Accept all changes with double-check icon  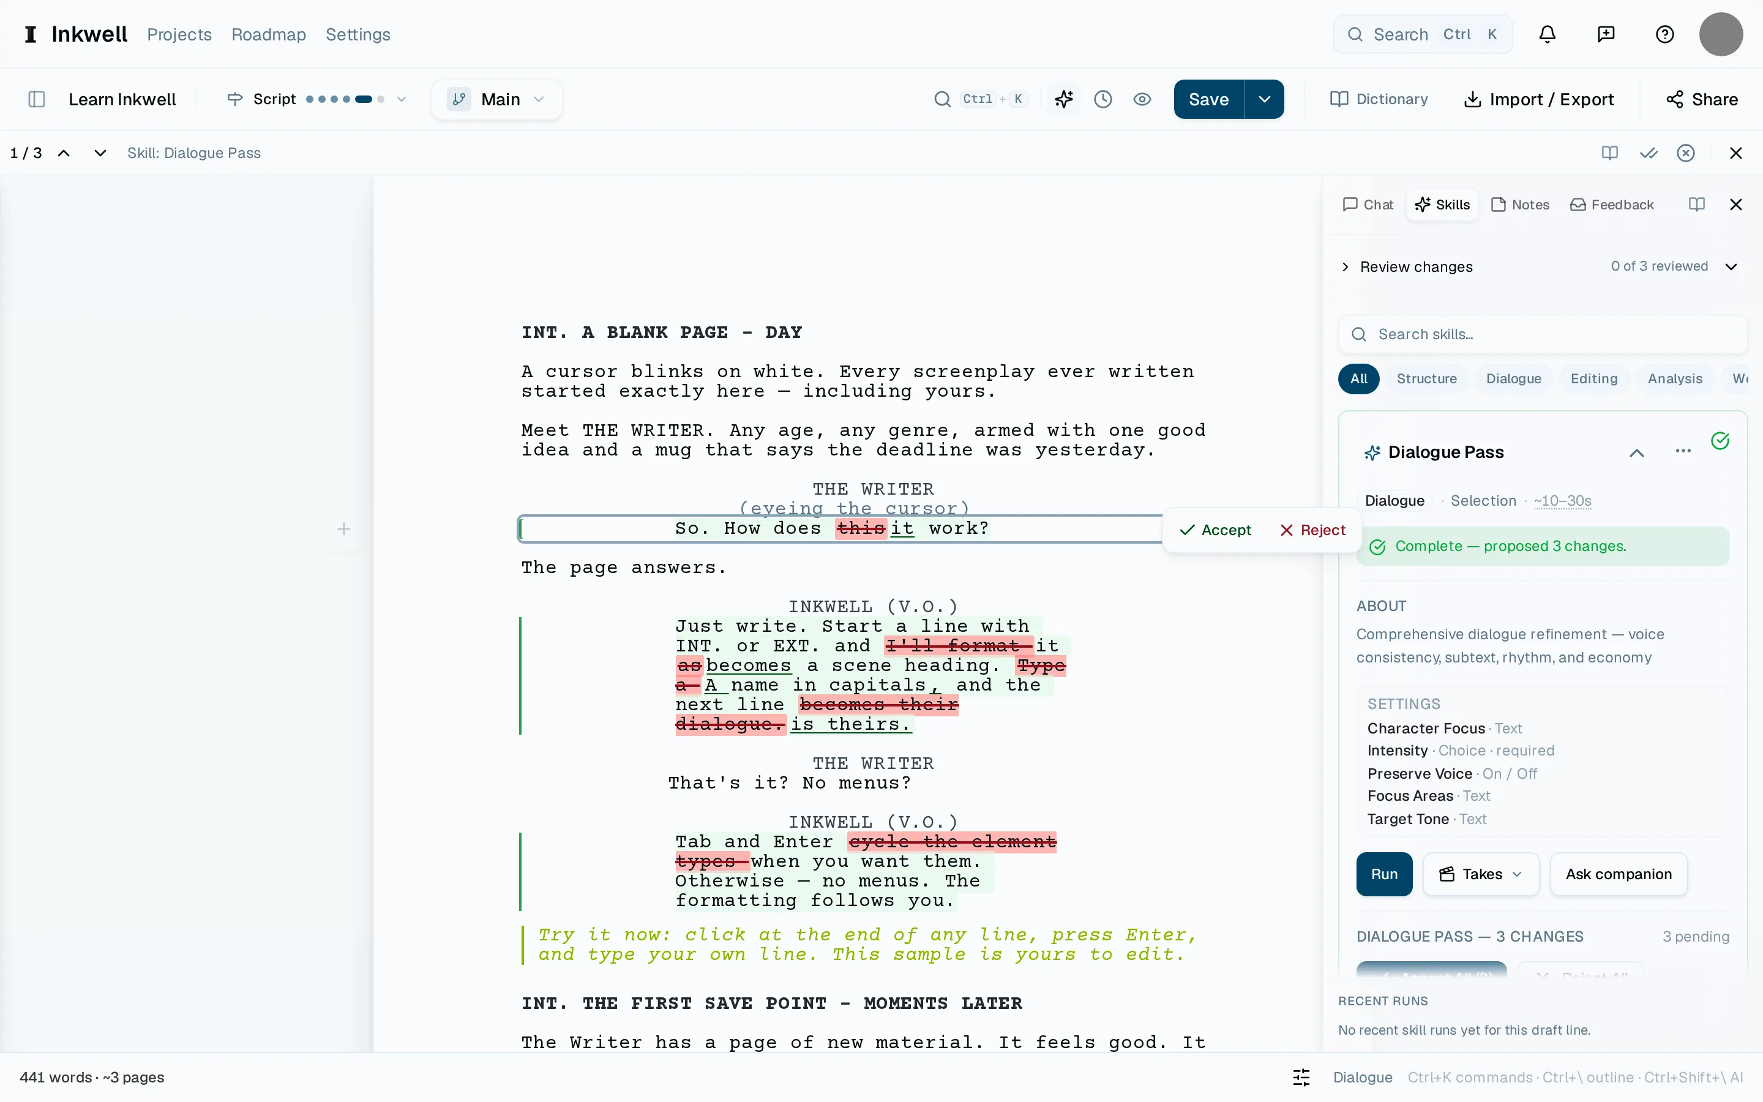[1649, 153]
